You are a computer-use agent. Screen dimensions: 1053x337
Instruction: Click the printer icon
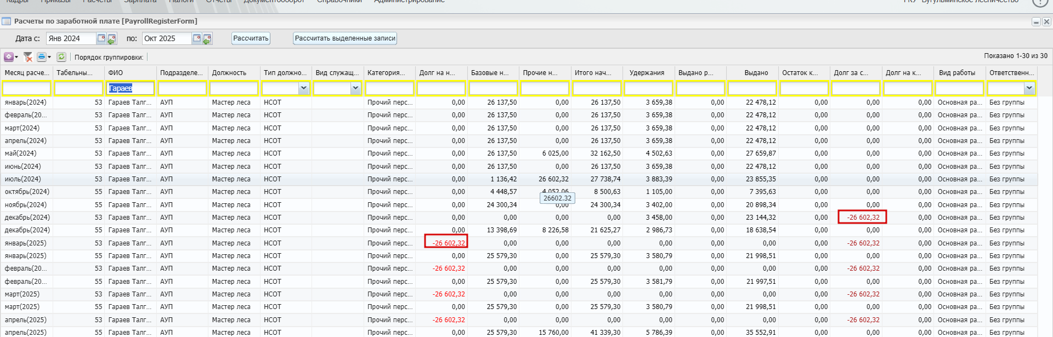click(x=42, y=57)
